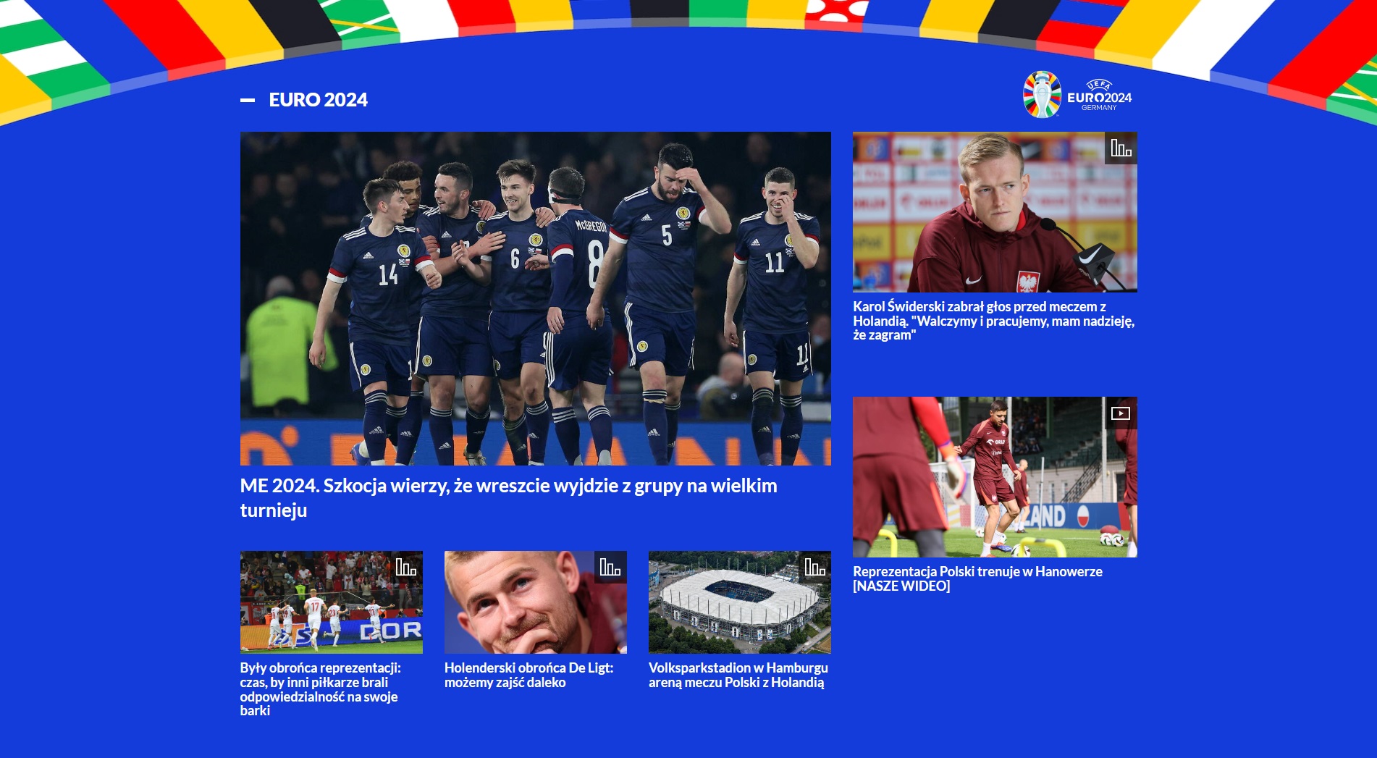Open match crowd photo of former defender article
Viewport: 1377px width, 758px height.
pyautogui.click(x=331, y=602)
